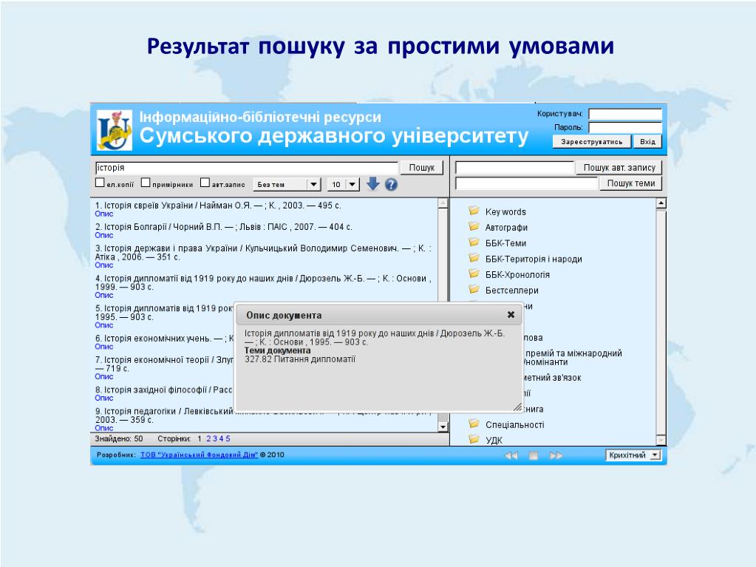Toggle the ел.копії checkbox

click(100, 183)
